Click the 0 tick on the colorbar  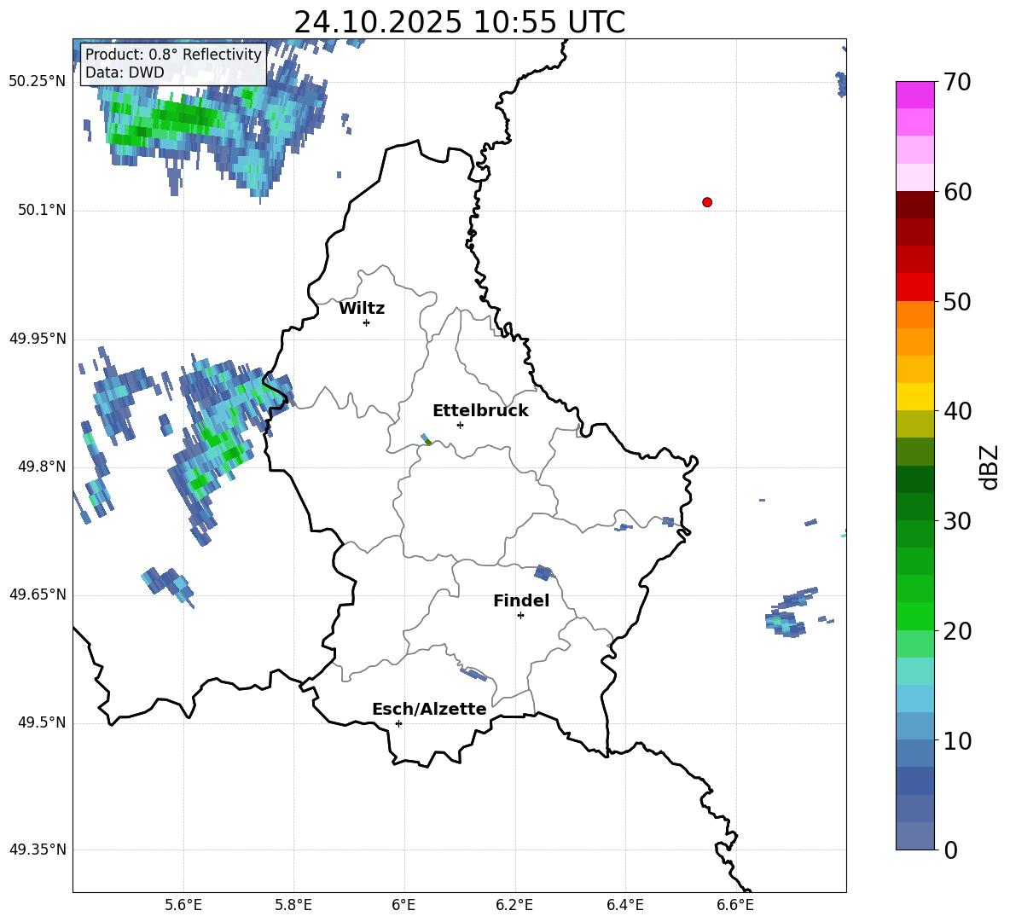pyautogui.click(x=950, y=850)
